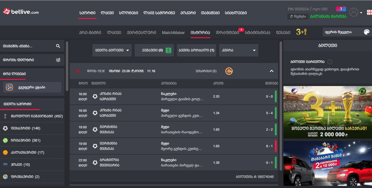Image resolution: width=372 pixels, height=188 pixels.
Task: Open the time filter sliders icon
Action: point(58,60)
